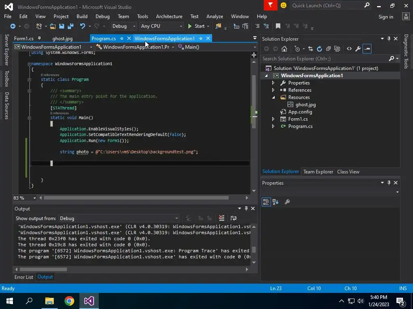Screen dimensions: 413x309
Task: Click the Find in Files toolbar icon
Action: pyautogui.click(x=218, y=26)
